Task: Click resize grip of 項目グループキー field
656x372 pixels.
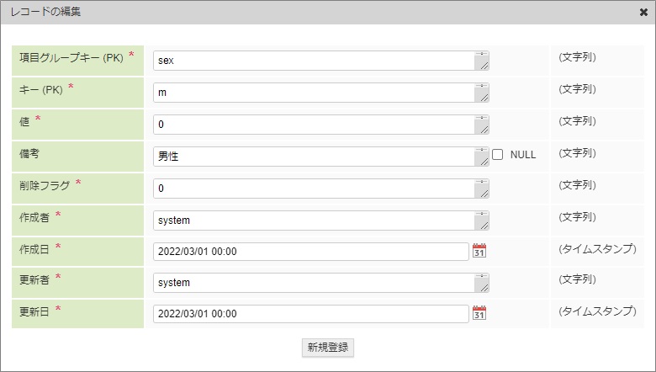Action: click(484, 66)
